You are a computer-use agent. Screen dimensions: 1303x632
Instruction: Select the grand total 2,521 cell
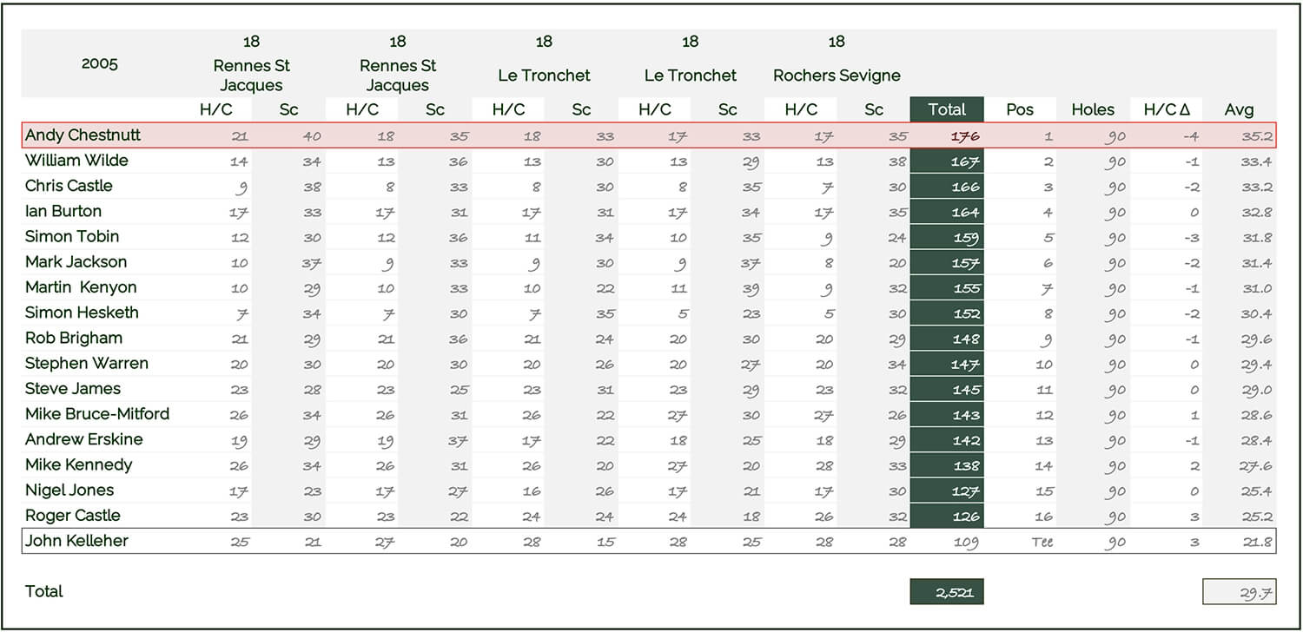(947, 592)
